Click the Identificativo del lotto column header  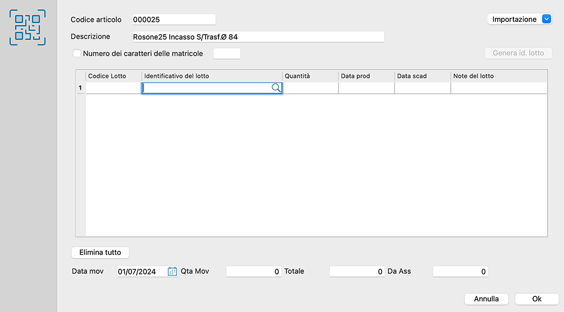click(211, 76)
